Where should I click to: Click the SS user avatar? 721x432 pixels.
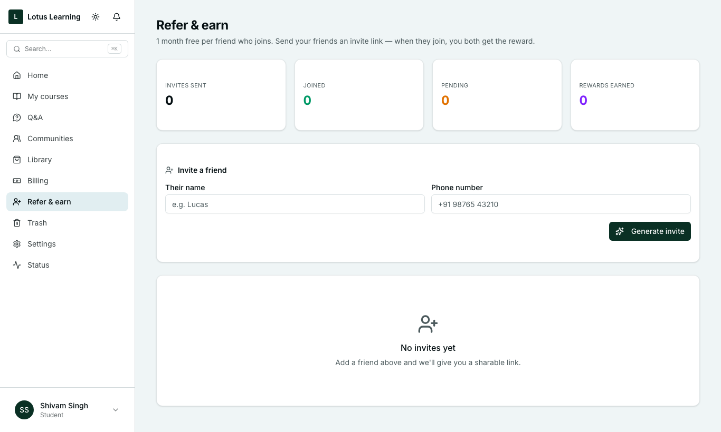click(24, 410)
